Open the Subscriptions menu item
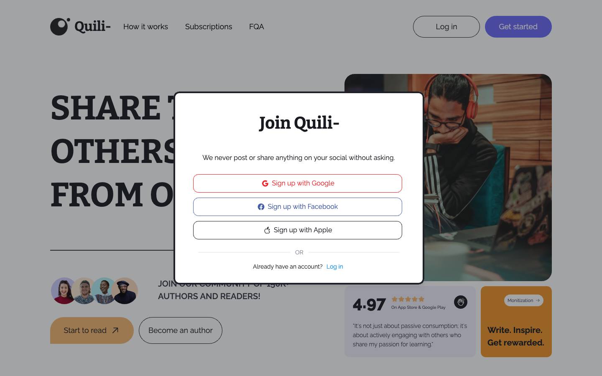 (209, 27)
